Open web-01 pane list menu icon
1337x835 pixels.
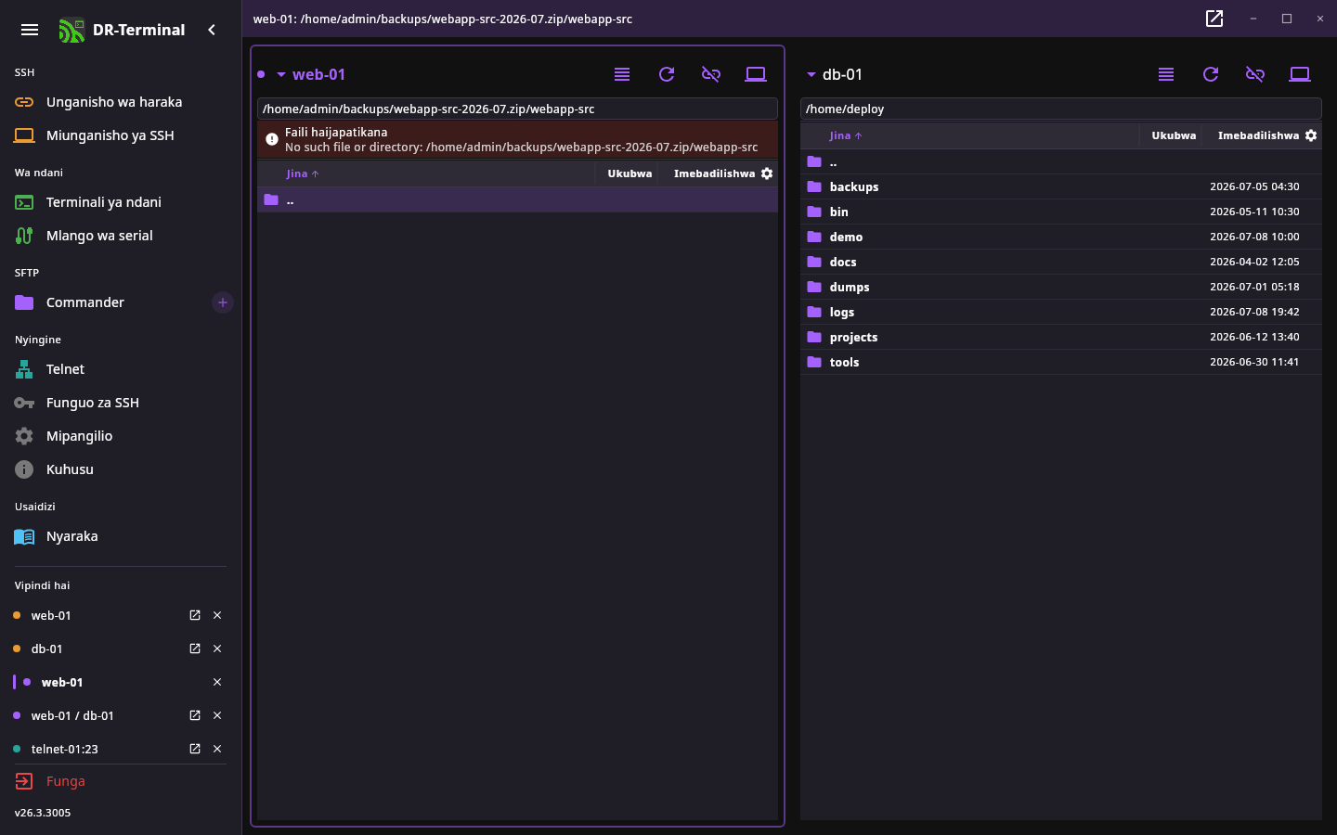622,74
